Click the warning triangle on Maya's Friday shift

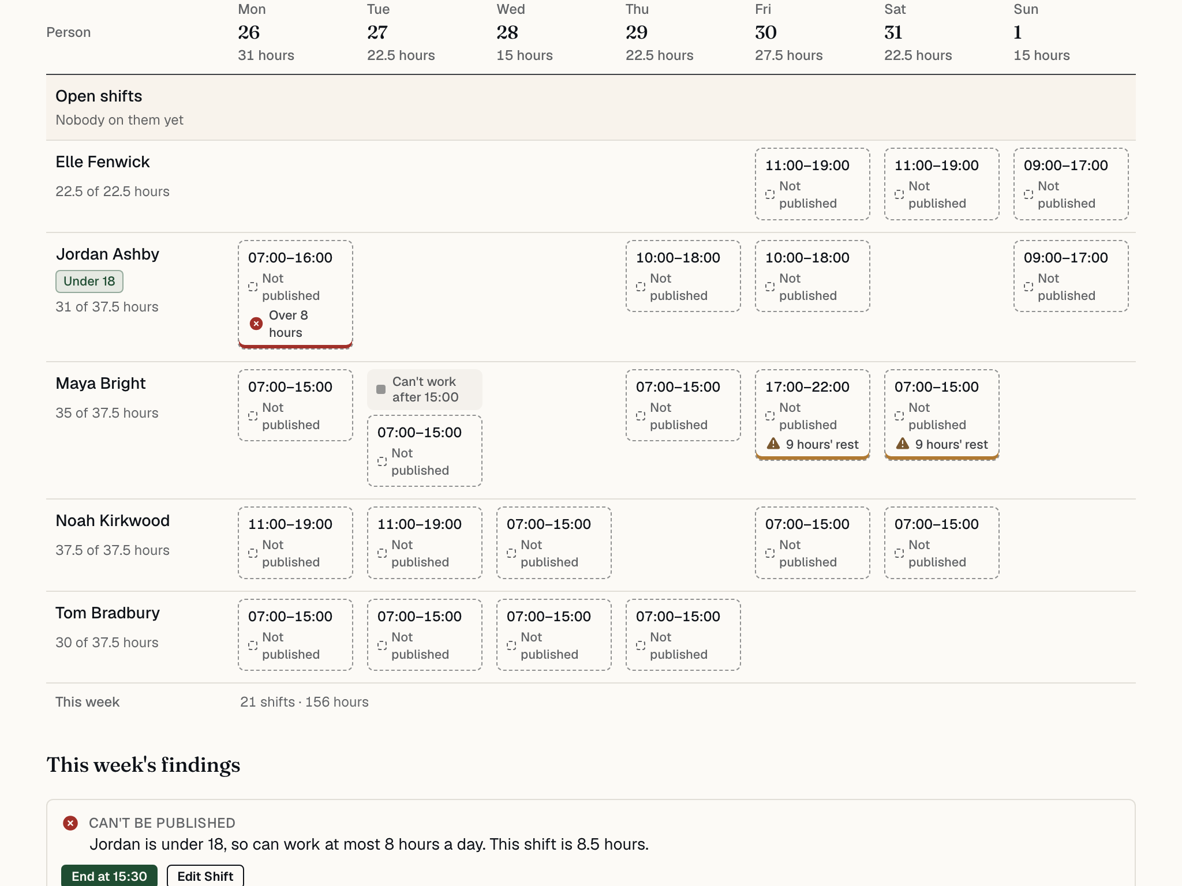point(773,444)
